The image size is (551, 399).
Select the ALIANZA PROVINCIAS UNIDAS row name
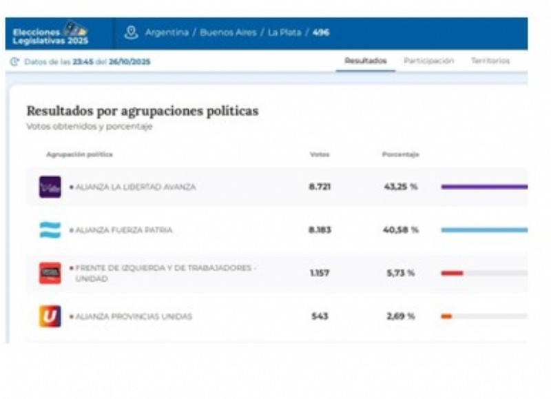tap(134, 316)
